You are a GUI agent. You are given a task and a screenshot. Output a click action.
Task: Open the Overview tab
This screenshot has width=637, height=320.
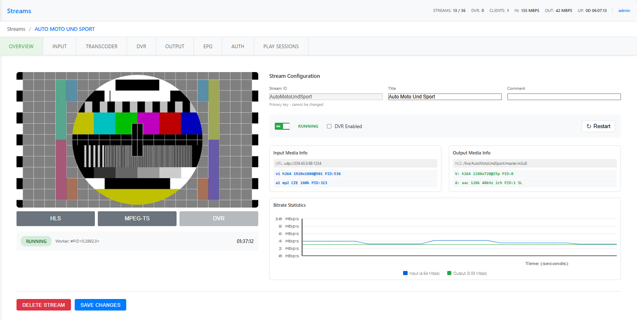click(21, 46)
